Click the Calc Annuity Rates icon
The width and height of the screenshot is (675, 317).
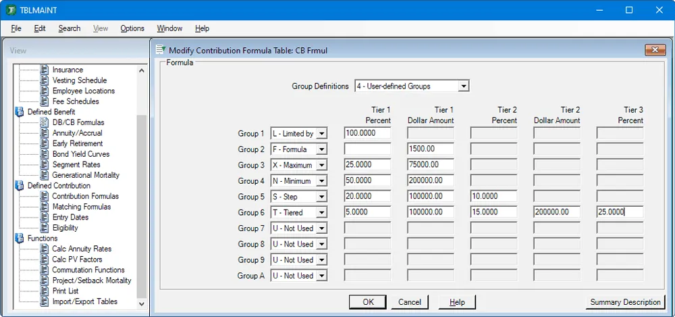tap(45, 249)
